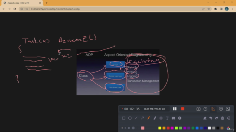Bookmark this page with the star

pos(209,9)
